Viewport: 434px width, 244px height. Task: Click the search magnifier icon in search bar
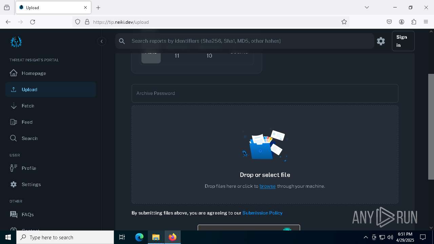coord(122,41)
